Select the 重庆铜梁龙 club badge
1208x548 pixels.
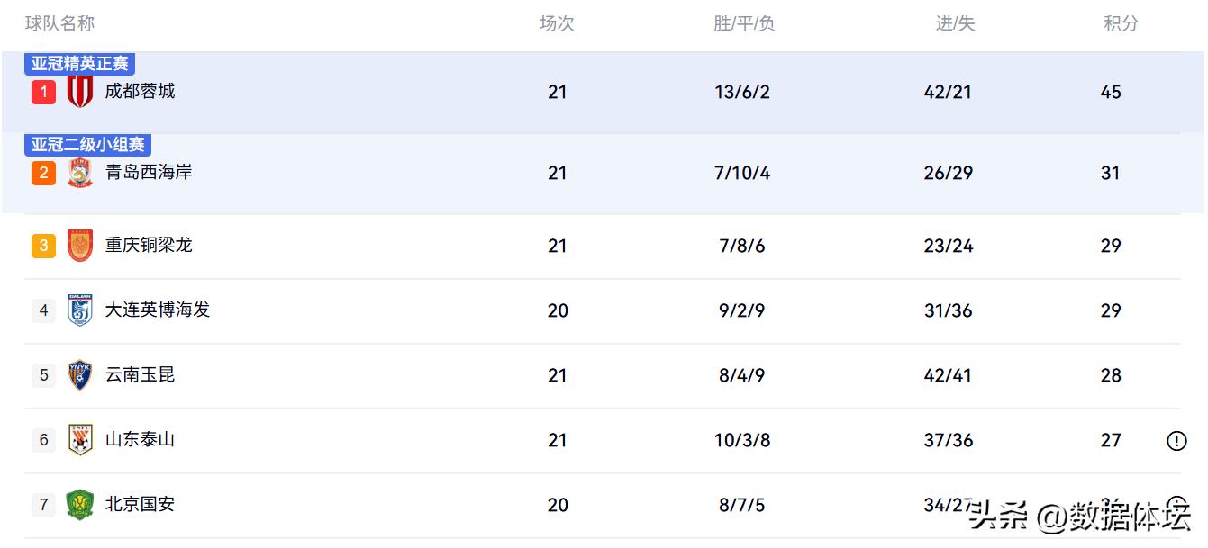(80, 246)
